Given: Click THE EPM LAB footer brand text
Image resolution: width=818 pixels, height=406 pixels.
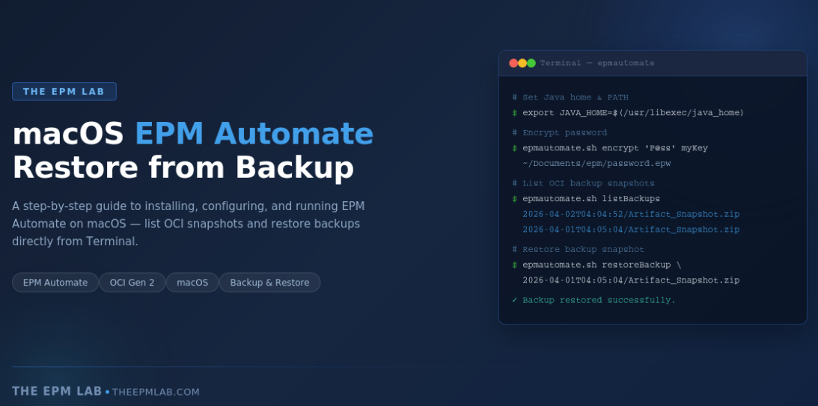Looking at the screenshot, I should pyautogui.click(x=57, y=391).
